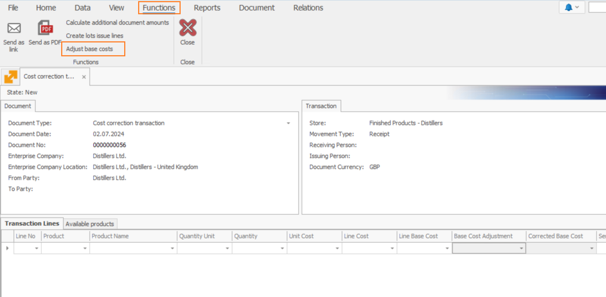
Task: Open the Data ribbon tab
Action: point(82,8)
